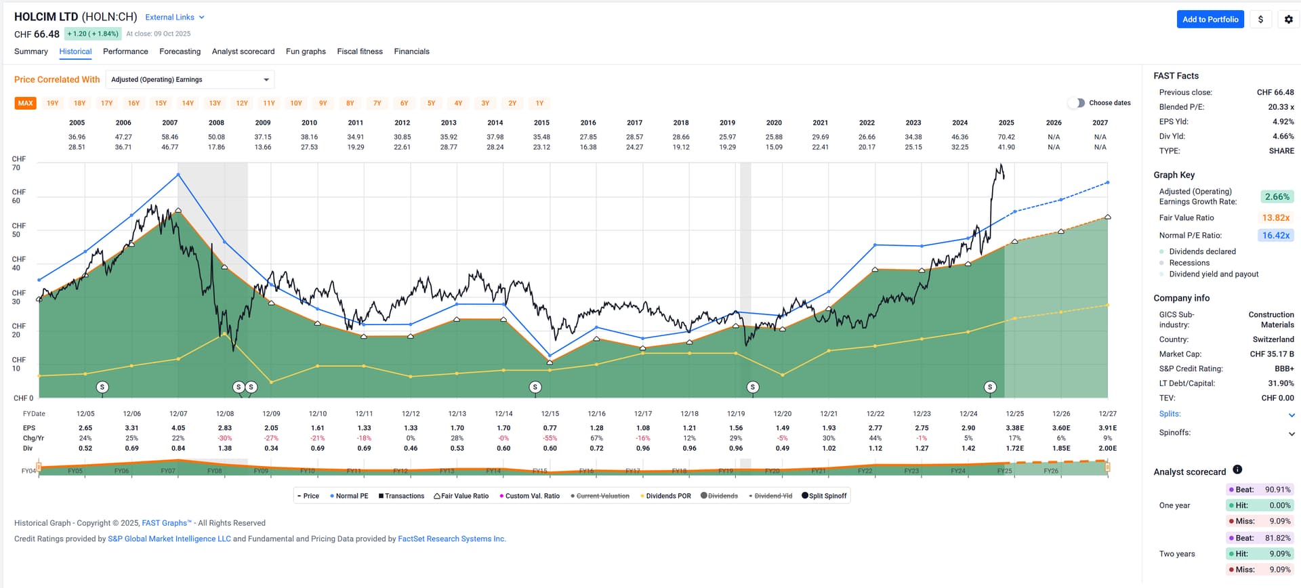Screen dimensions: 1301x588
Task: Open the Adjusted (Operating) Earnings dropdown
Action: [x=190, y=80]
